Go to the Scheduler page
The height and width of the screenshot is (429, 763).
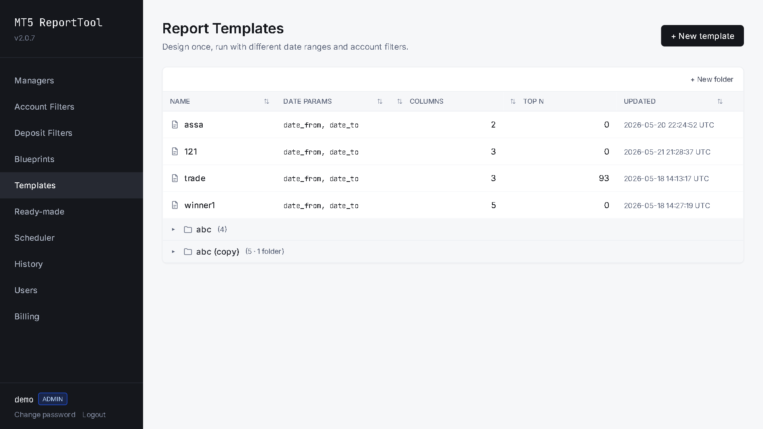point(72,238)
